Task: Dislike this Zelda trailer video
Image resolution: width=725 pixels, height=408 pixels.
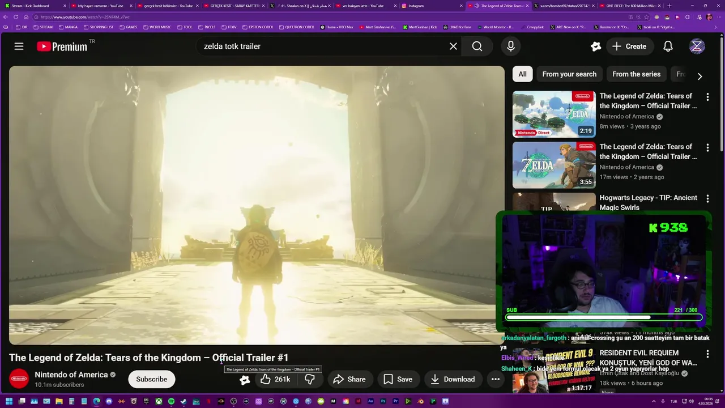Action: pos(310,379)
